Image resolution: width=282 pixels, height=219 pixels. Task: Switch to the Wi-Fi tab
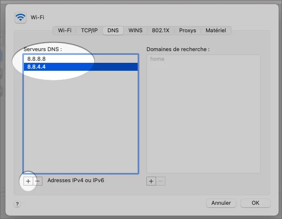click(65, 31)
